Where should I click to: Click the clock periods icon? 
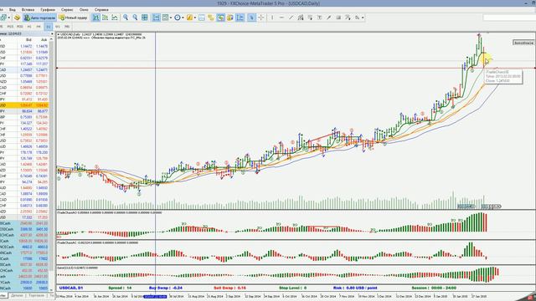pos(178,18)
